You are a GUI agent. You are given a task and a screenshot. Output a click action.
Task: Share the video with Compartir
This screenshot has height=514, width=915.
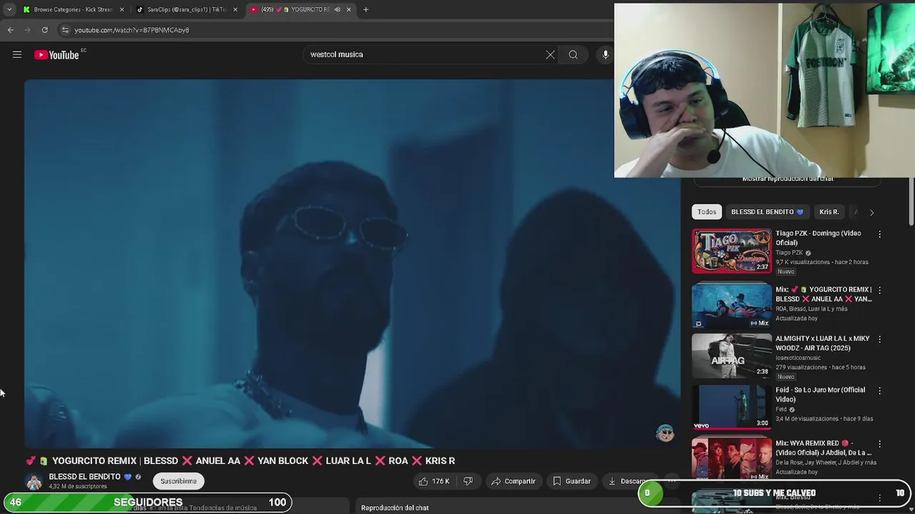click(x=513, y=481)
